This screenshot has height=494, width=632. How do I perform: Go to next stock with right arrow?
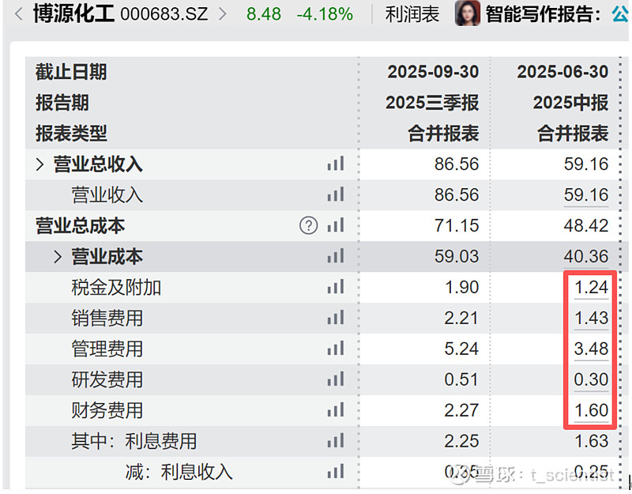223,14
